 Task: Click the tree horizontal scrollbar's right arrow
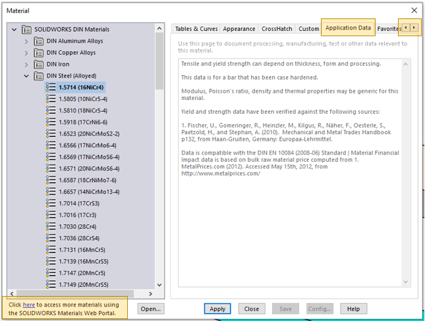151,293
